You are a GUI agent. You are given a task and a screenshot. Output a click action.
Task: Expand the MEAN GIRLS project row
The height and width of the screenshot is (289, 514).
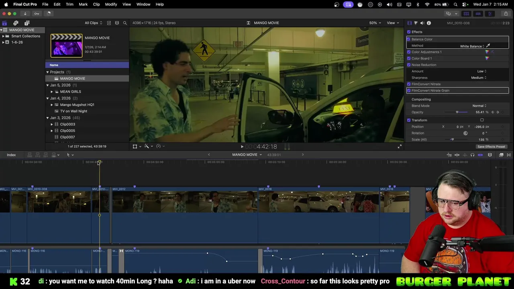(x=52, y=92)
